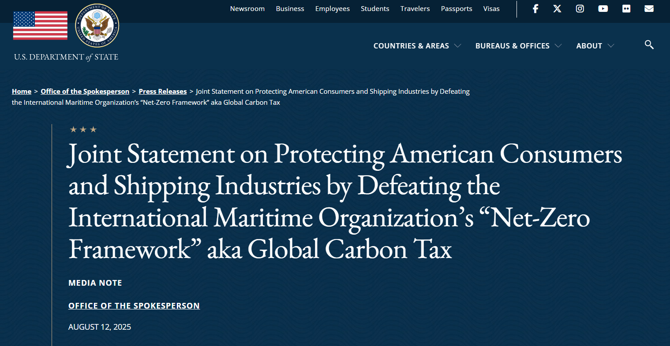Click the American flag image
The image size is (670, 346).
pyautogui.click(x=40, y=26)
